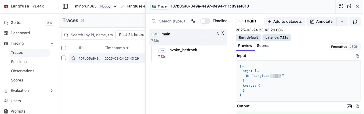The height and width of the screenshot is (114, 364).
Task: Collapse all nodes in main trace
Action: tap(223, 33)
